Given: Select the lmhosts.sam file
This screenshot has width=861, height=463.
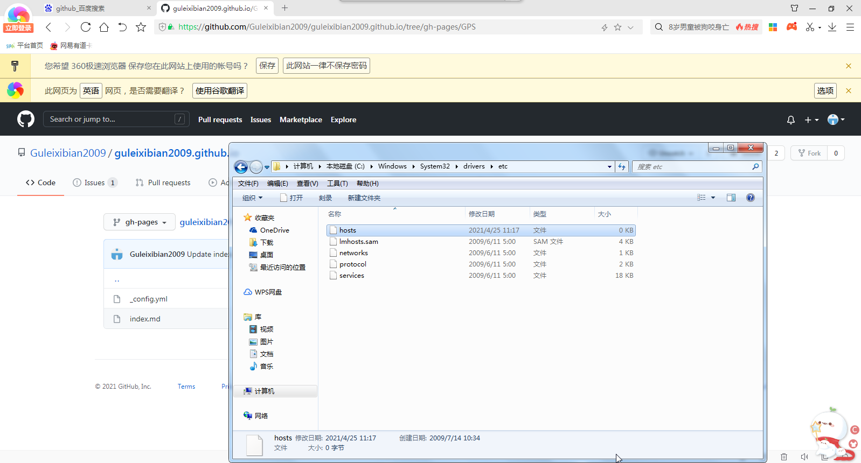Looking at the screenshot, I should (x=481, y=242).
